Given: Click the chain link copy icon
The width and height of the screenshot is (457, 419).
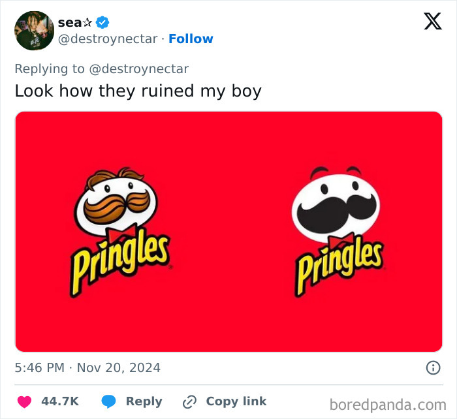Looking at the screenshot, I should (190, 401).
